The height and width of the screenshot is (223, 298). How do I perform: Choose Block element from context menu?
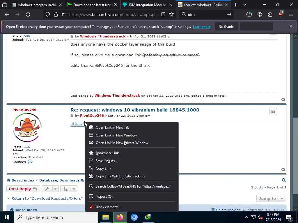click(132, 207)
